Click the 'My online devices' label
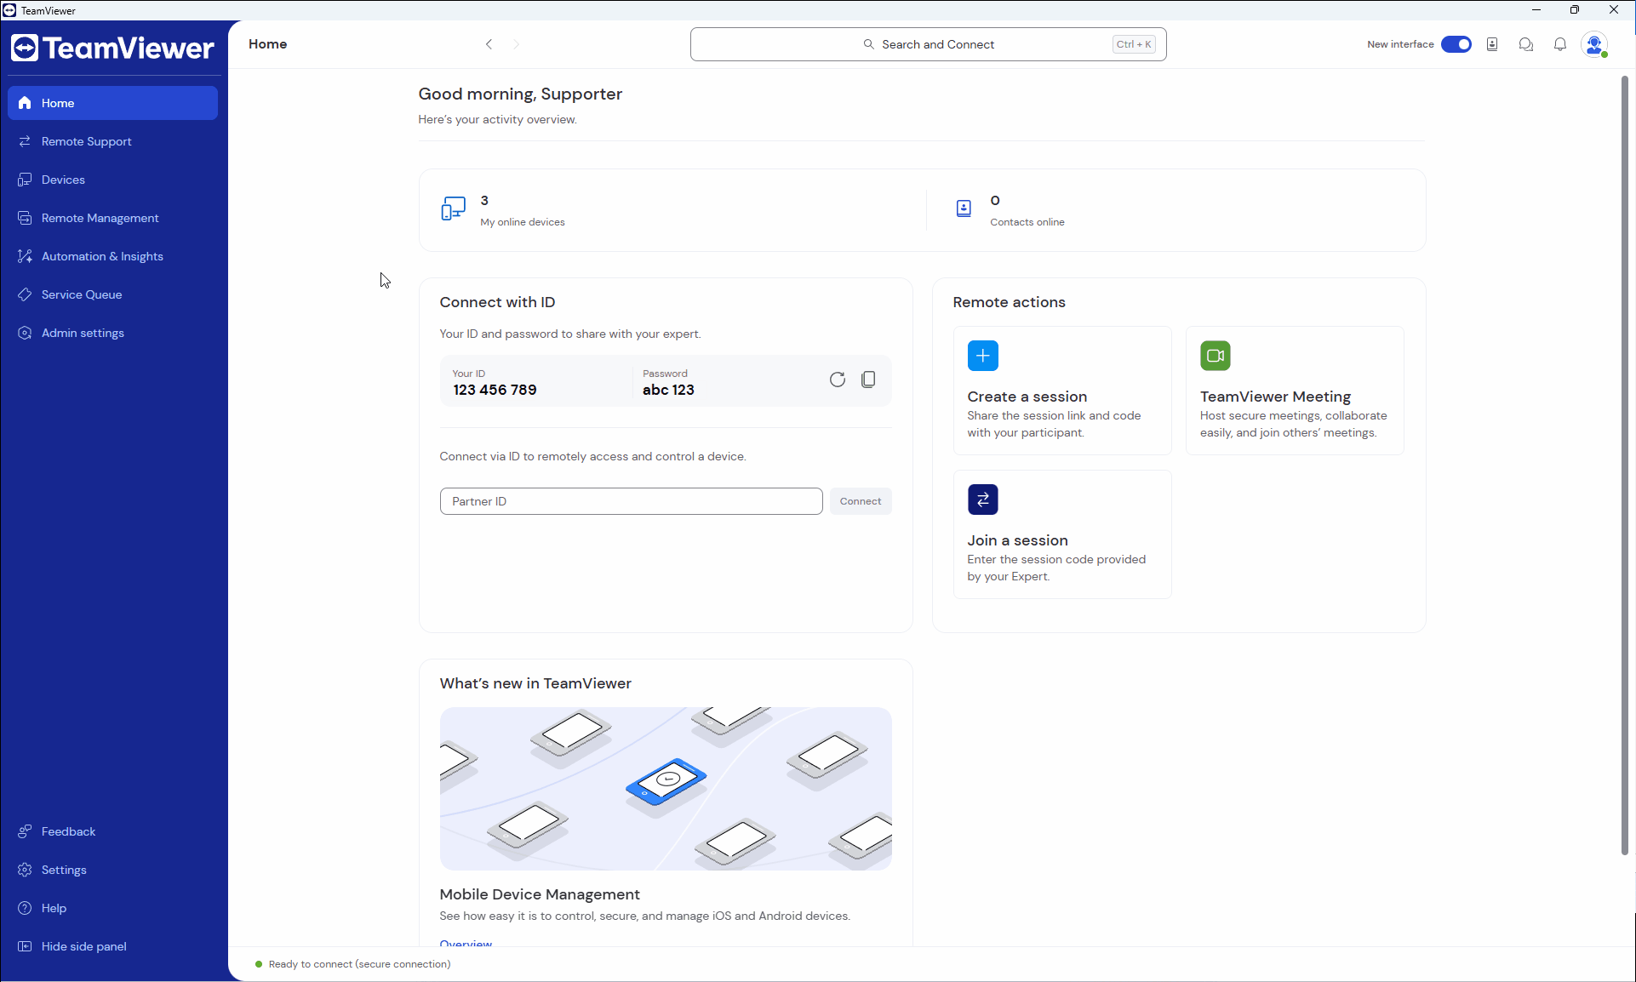Screen dimensions: 1636x982 [523, 222]
